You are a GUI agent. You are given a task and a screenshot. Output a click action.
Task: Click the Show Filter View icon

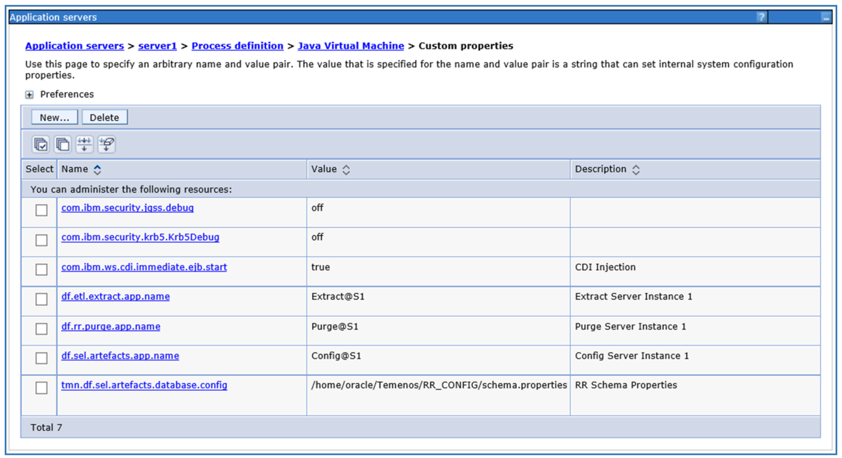[85, 144]
